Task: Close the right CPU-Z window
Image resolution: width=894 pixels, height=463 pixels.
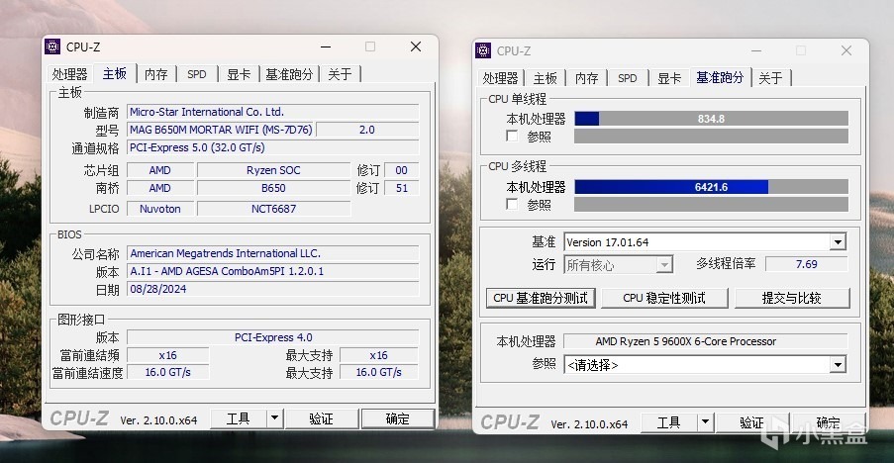Action: pyautogui.click(x=846, y=50)
